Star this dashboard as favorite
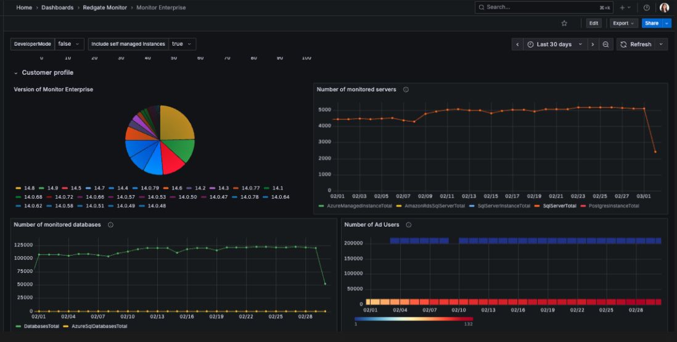 564,23
